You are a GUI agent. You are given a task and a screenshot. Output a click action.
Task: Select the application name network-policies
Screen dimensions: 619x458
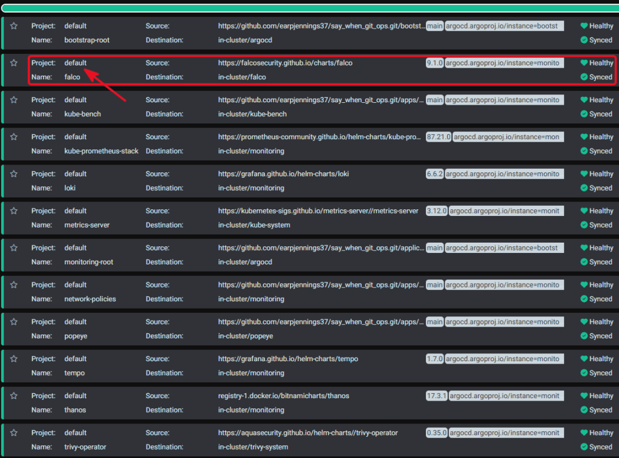(90, 299)
